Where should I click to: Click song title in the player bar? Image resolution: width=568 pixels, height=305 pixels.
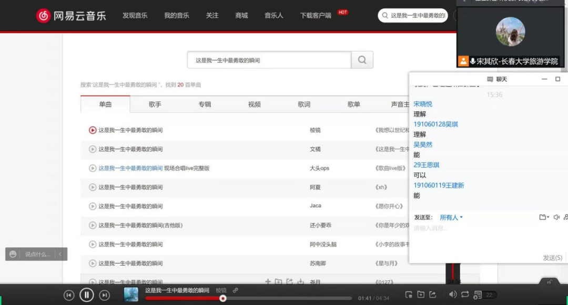(x=177, y=290)
